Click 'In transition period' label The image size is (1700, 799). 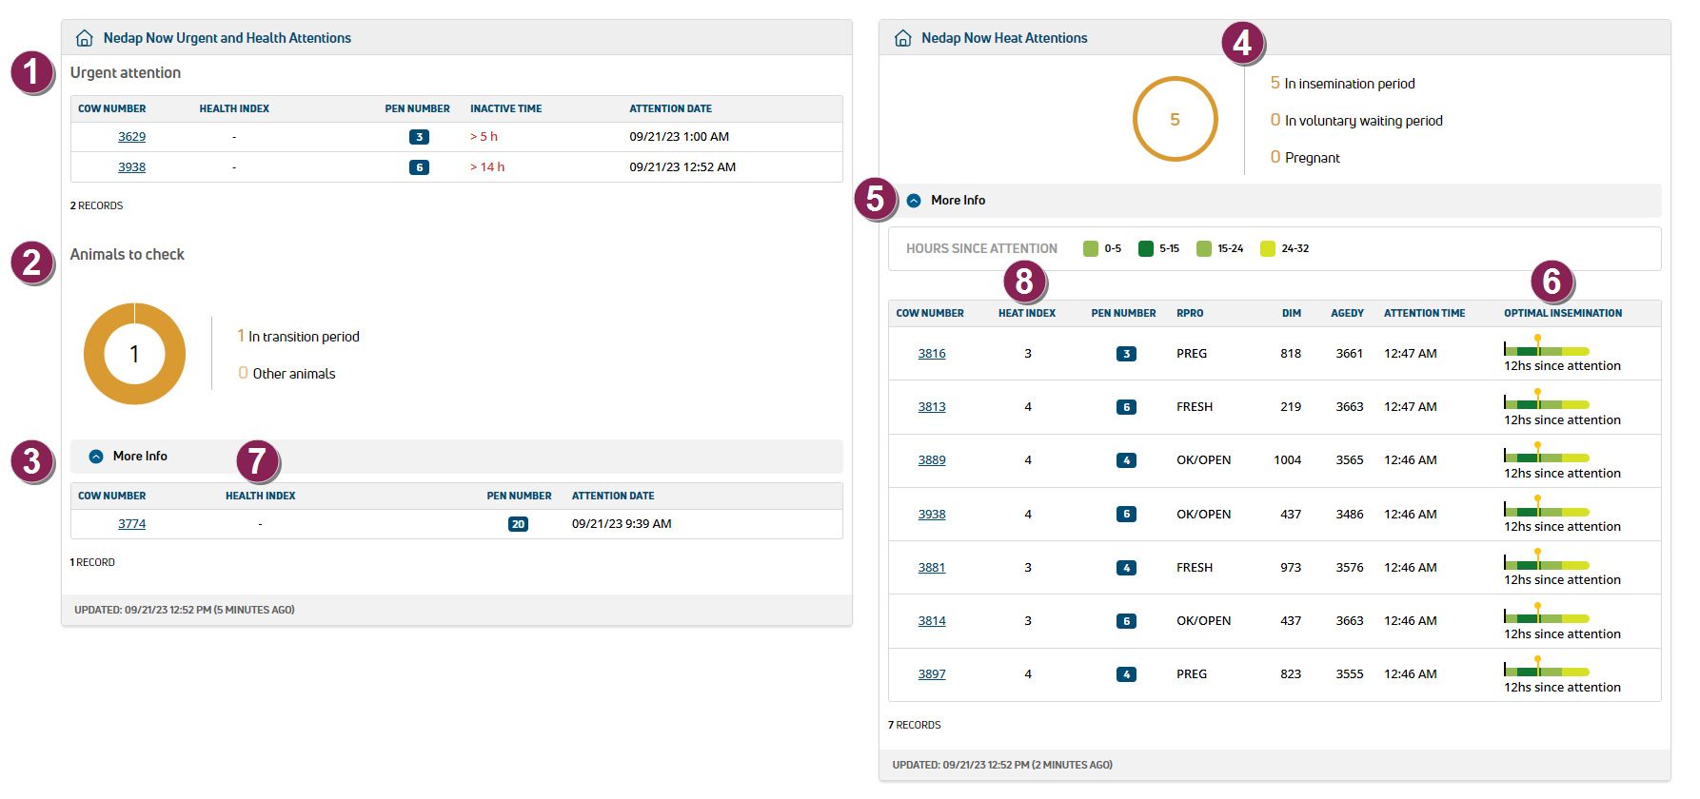(298, 337)
